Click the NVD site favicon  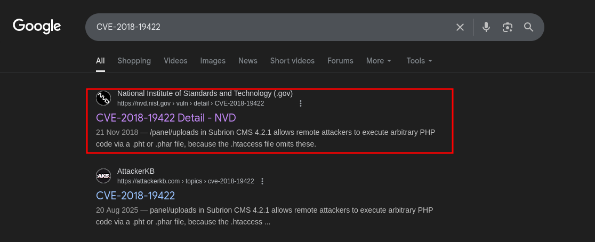pos(103,99)
